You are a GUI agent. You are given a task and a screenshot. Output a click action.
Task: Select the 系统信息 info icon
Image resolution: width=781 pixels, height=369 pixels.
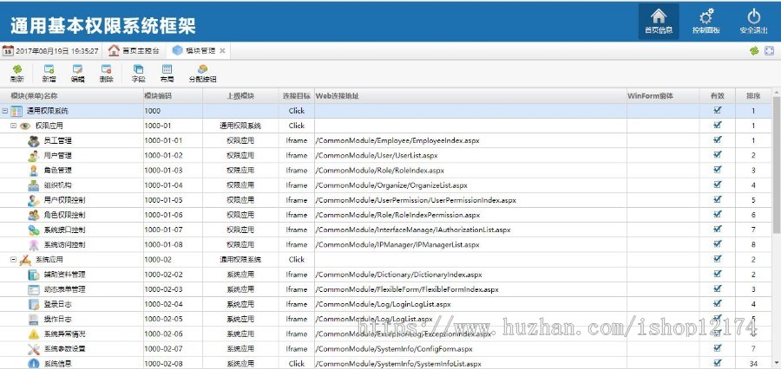pyautogui.click(x=33, y=364)
